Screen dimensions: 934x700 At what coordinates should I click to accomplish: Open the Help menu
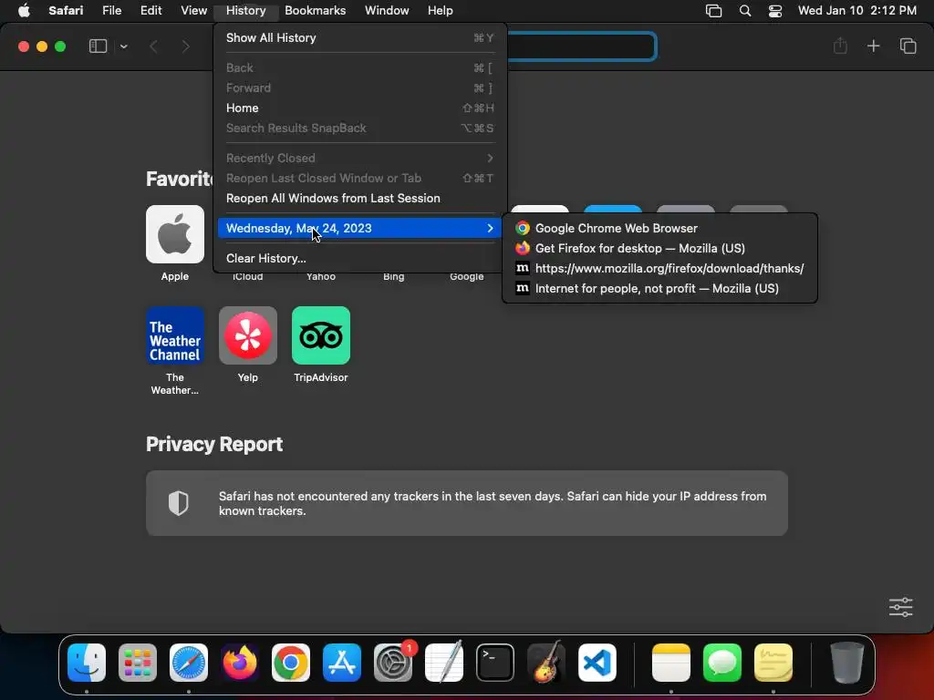441,11
